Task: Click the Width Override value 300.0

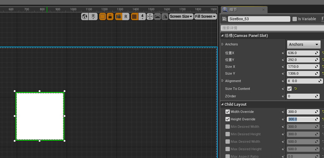Action: point(303,112)
